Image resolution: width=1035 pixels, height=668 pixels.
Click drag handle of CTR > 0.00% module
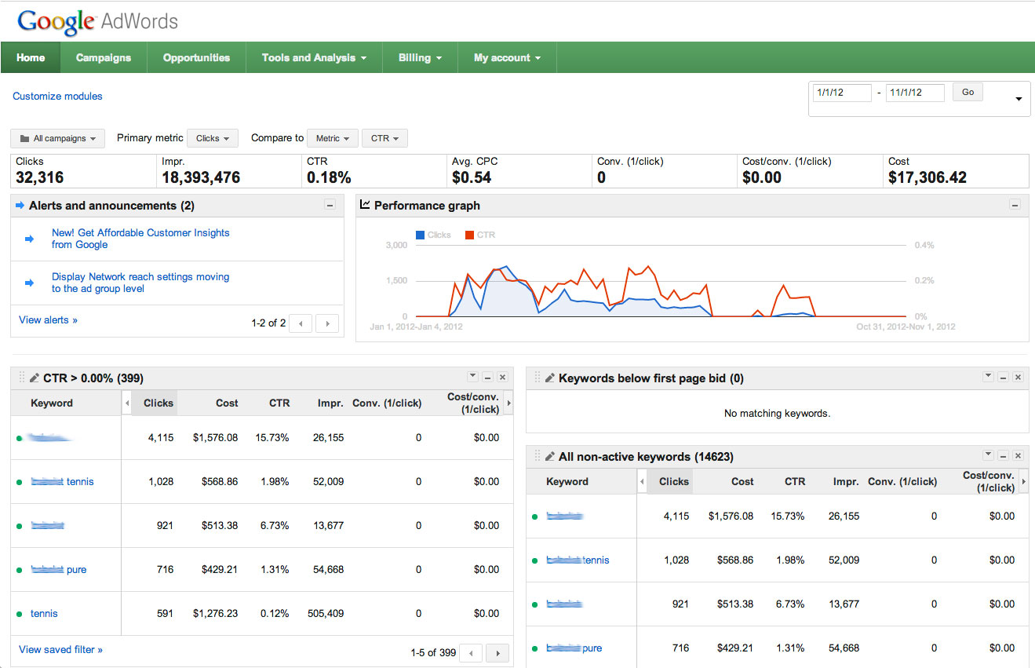[21, 378]
